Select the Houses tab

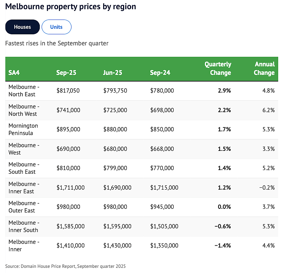[x=22, y=27]
